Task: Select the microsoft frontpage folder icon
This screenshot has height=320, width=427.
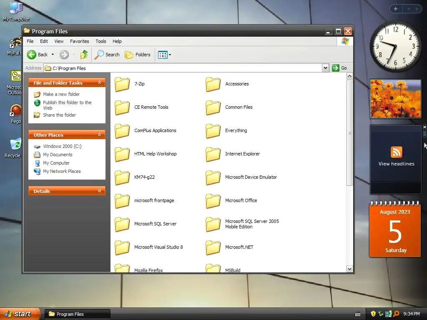Action: point(122,201)
